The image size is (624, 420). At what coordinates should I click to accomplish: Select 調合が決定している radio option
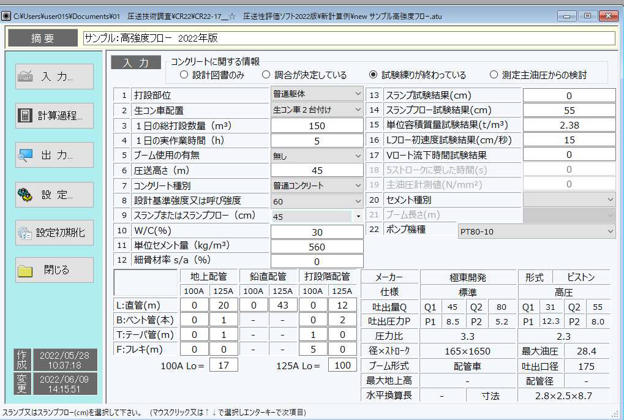pos(266,75)
